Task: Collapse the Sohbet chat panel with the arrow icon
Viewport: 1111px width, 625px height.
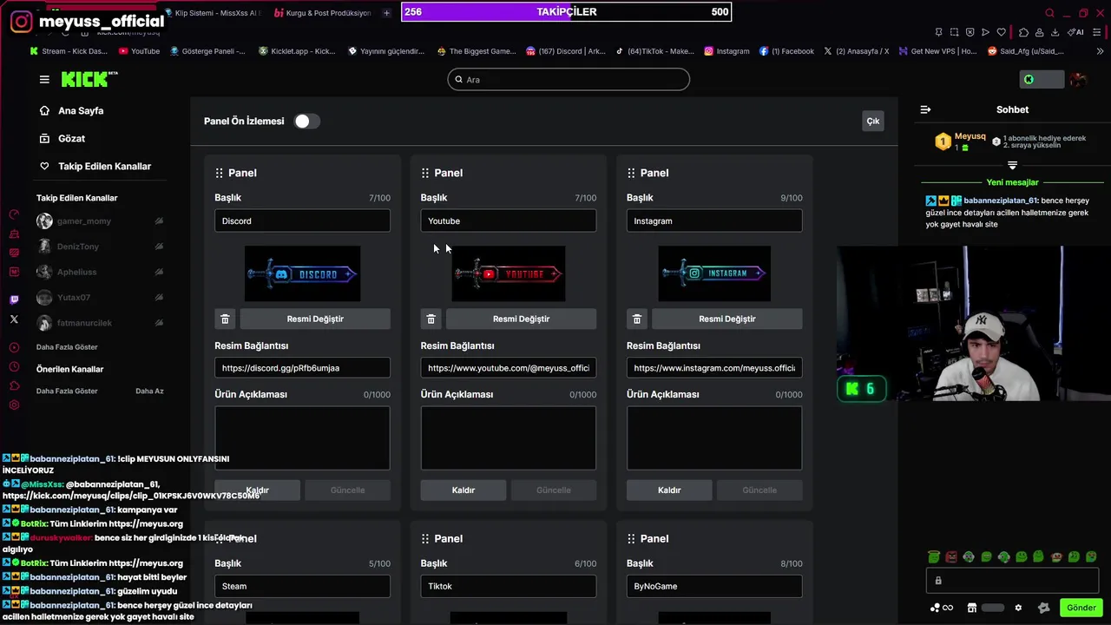Action: click(x=925, y=109)
